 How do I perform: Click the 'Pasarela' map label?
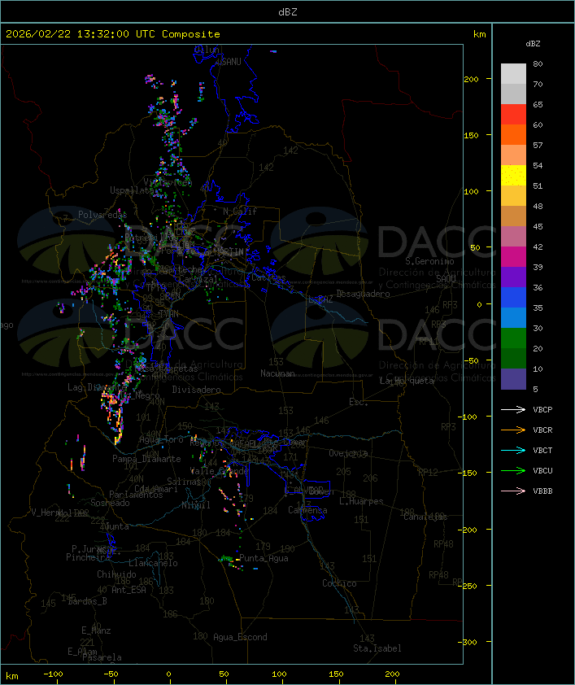tap(102, 657)
